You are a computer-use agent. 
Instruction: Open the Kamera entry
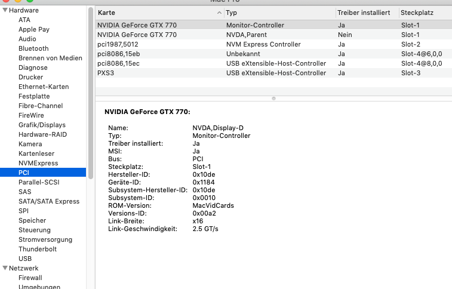coord(30,144)
